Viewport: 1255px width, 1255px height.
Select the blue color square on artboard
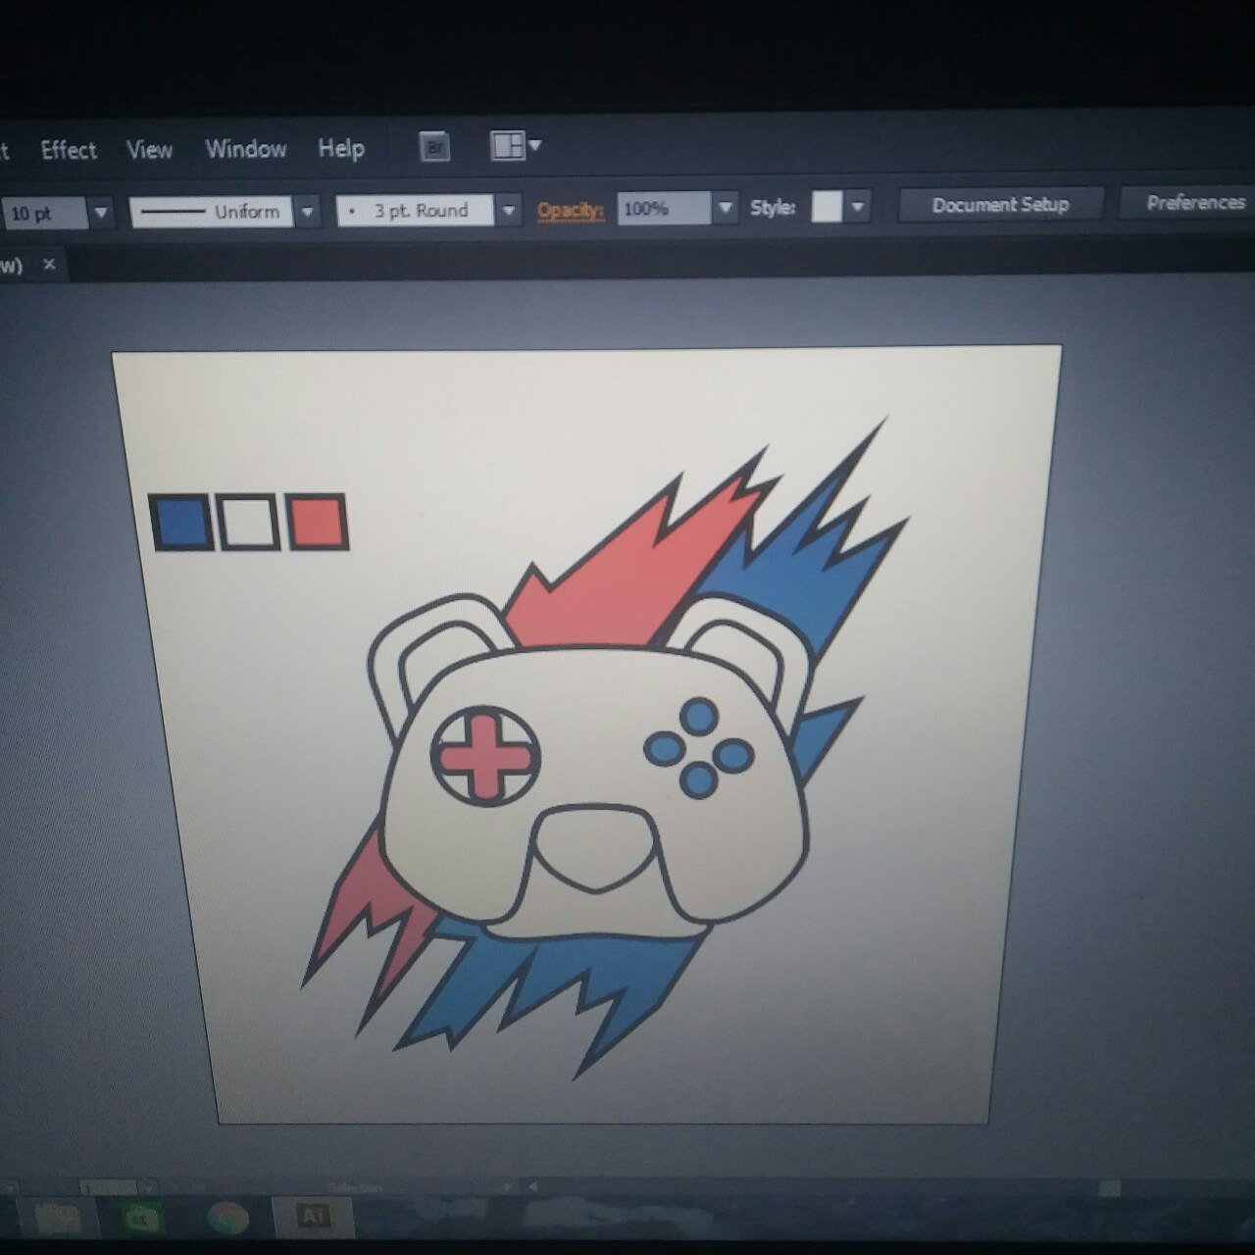click(x=181, y=523)
